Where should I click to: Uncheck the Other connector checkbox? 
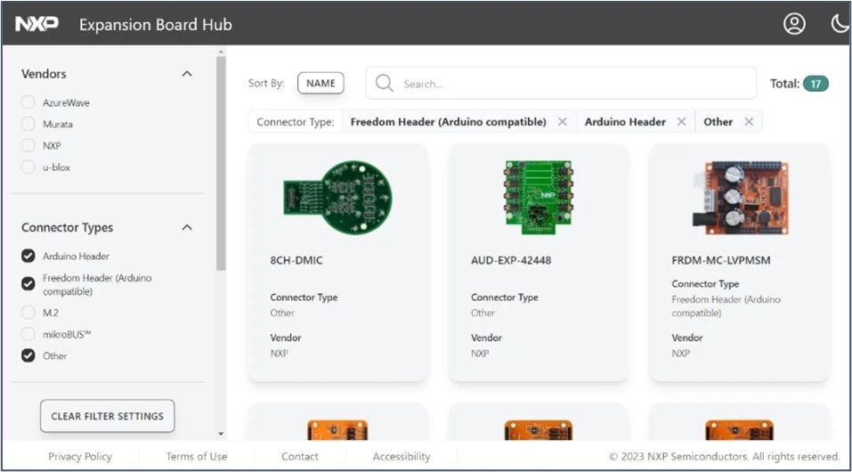click(28, 355)
